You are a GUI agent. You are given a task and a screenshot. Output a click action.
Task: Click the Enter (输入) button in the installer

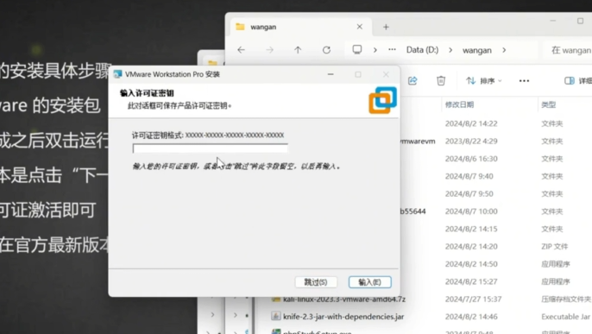pyautogui.click(x=369, y=282)
